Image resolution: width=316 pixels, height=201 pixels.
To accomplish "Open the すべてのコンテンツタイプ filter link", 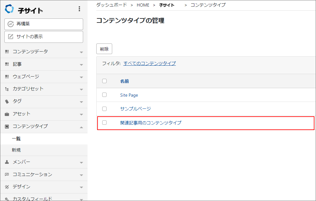I will coord(149,63).
